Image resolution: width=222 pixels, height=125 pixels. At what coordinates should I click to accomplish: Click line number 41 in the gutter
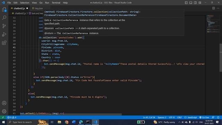(x=14, y=47)
